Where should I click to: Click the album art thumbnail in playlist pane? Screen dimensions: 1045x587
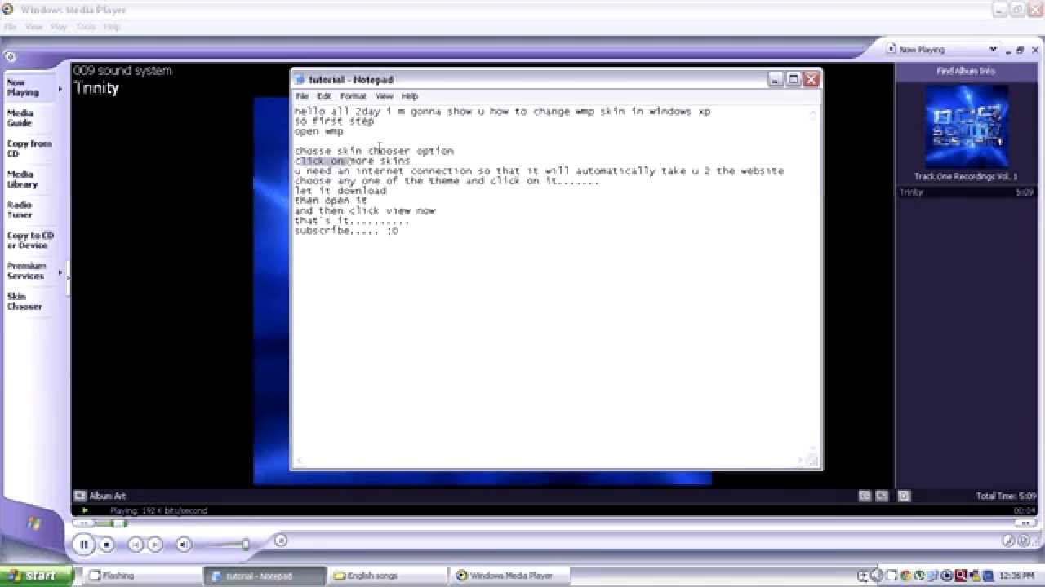coord(966,126)
